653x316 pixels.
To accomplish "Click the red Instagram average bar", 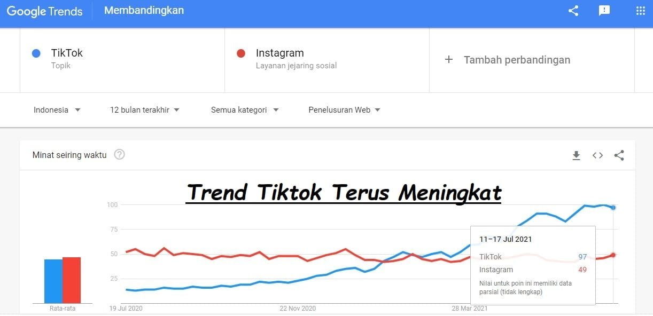I will 72,280.
